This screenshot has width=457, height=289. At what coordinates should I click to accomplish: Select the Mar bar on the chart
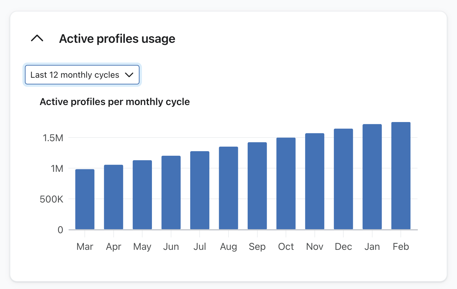[85, 199]
